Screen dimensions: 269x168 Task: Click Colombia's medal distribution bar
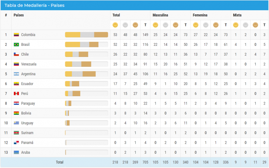pos(86,35)
